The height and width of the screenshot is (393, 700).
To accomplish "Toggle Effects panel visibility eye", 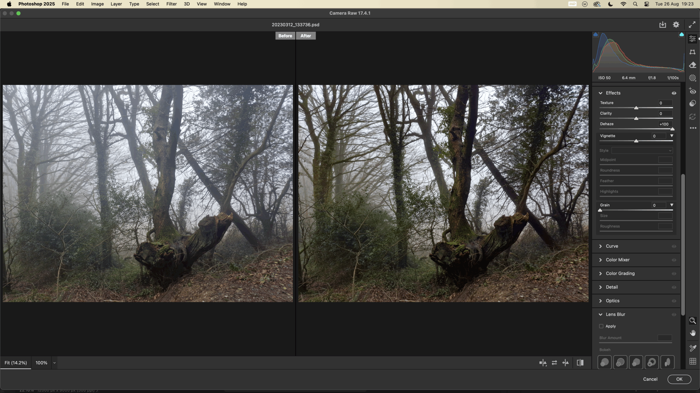I will [x=674, y=93].
